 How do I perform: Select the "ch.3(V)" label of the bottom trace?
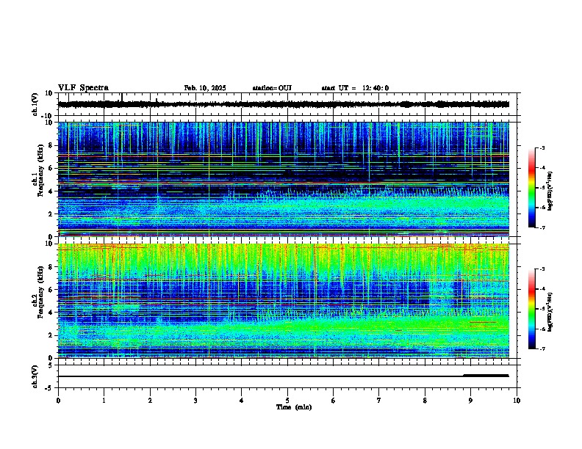coord(35,376)
